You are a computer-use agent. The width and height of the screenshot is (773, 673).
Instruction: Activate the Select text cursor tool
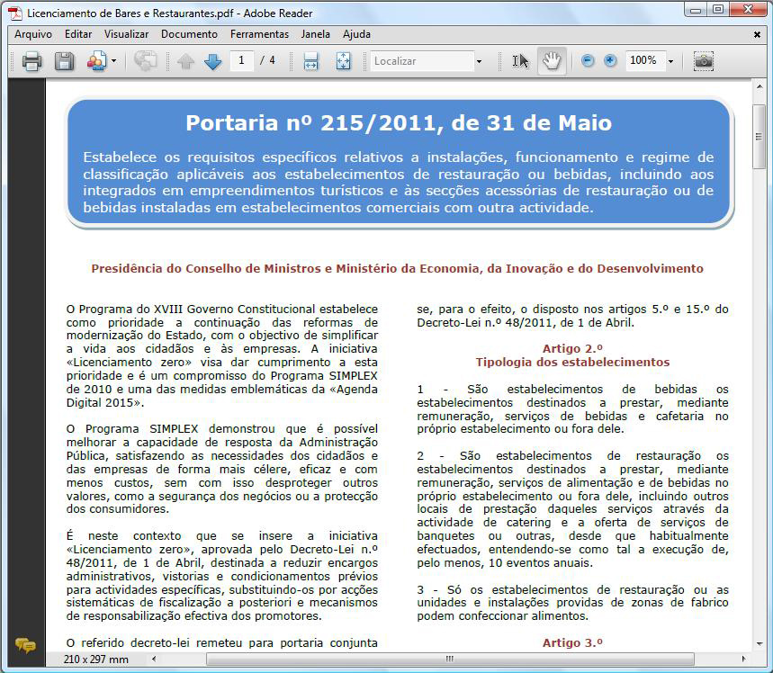coord(520,61)
